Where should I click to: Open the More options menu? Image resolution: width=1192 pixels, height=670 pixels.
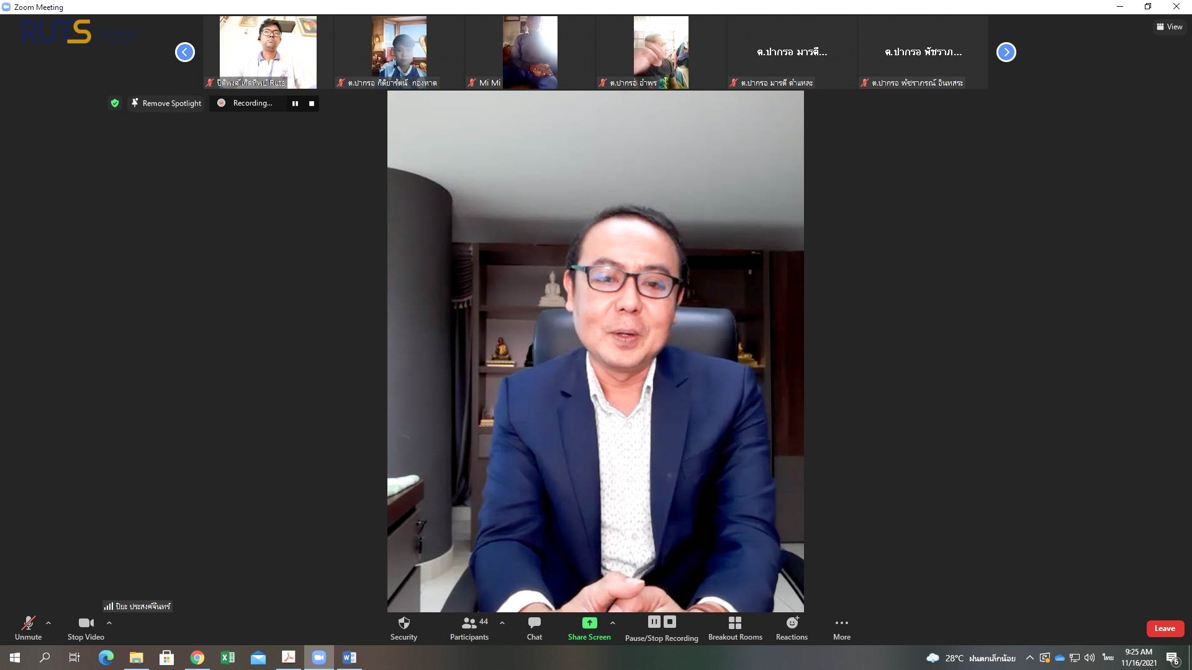[842, 628]
